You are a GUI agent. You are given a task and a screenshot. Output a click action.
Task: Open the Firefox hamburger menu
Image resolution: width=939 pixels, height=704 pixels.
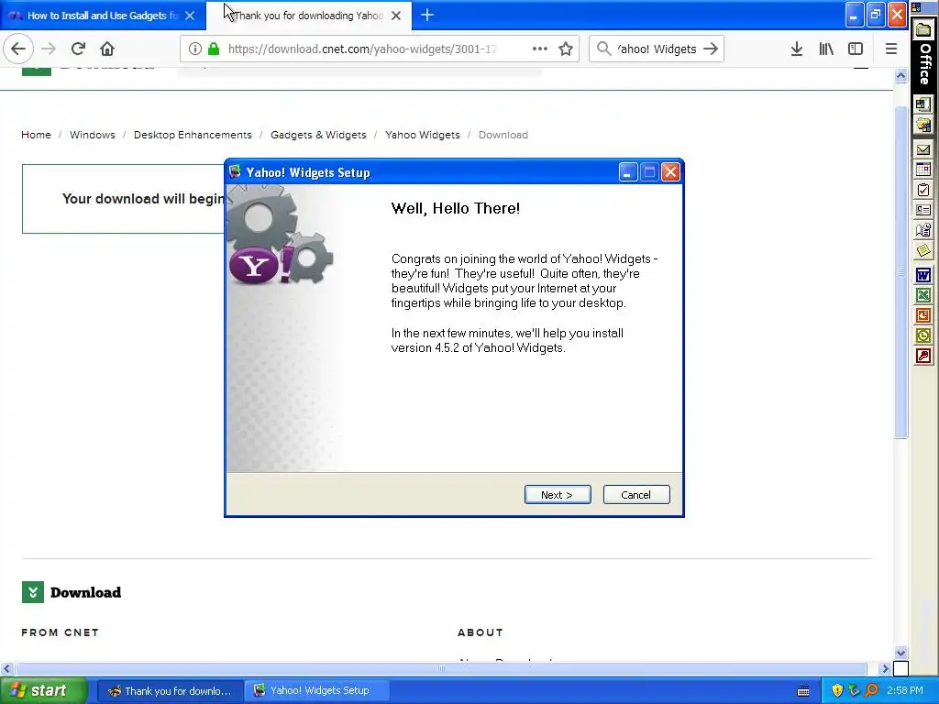tap(891, 49)
